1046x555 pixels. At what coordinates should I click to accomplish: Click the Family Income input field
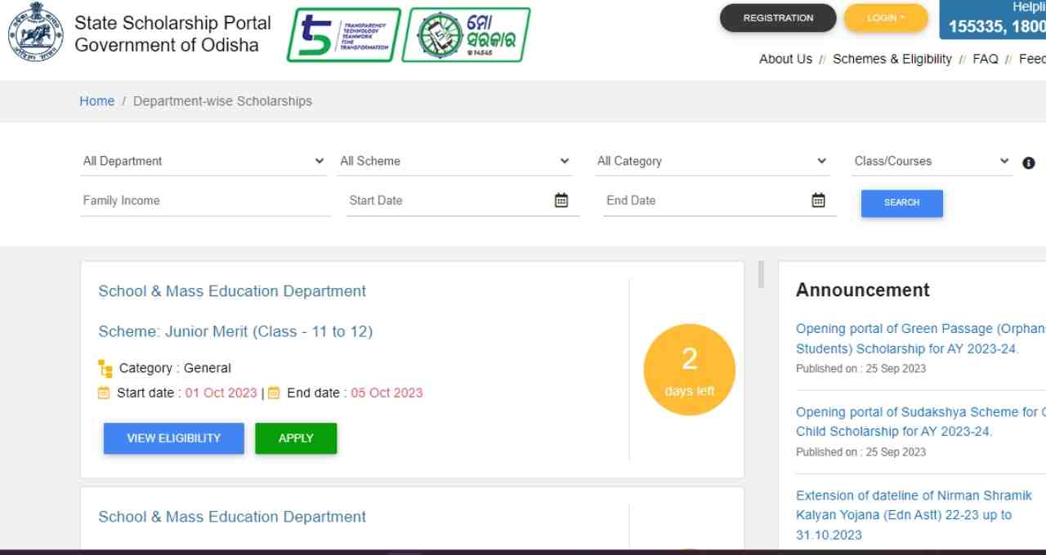coord(205,201)
